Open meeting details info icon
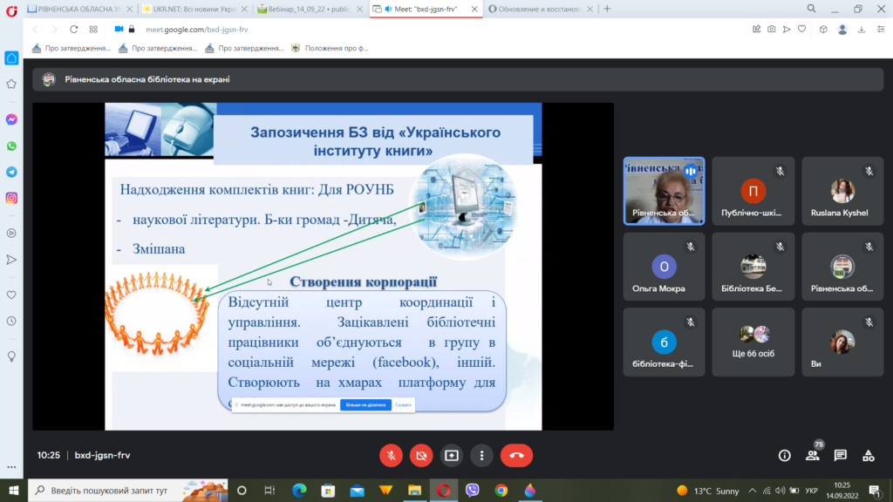Image resolution: width=893 pixels, height=502 pixels. (x=784, y=455)
